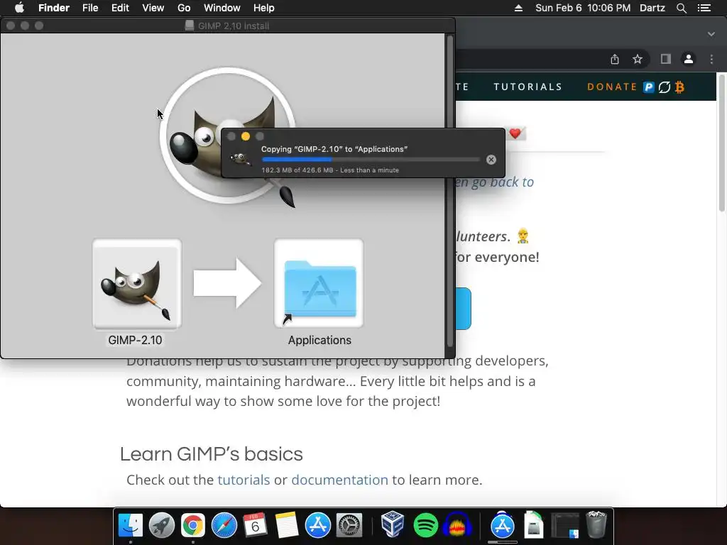This screenshot has height=545, width=727.
Task: Click the PayPal donate icon
Action: click(649, 87)
